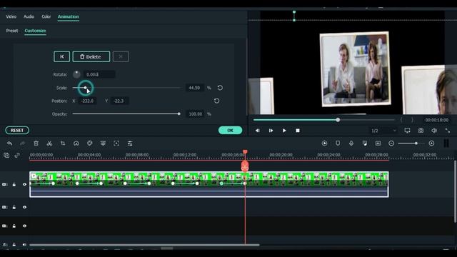Select the Customize sub-tab

tap(35, 31)
